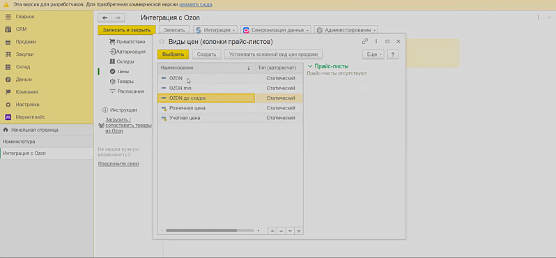
Task: Select the Склады step
Action: (122, 61)
